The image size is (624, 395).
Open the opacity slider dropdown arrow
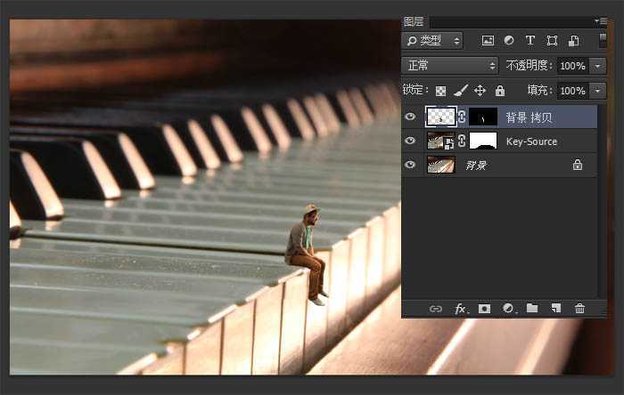(598, 66)
